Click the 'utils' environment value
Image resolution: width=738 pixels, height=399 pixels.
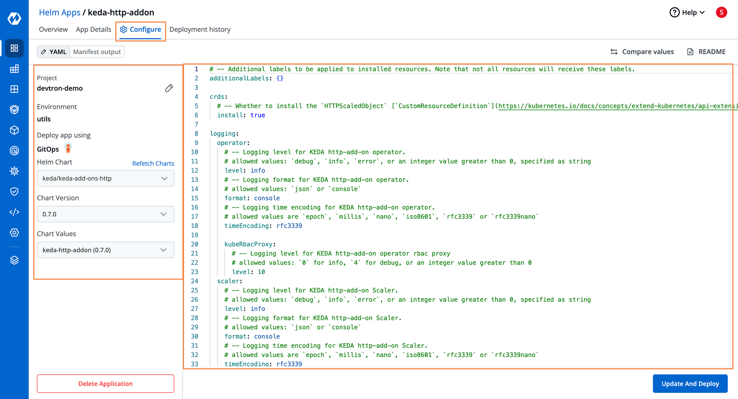44,119
